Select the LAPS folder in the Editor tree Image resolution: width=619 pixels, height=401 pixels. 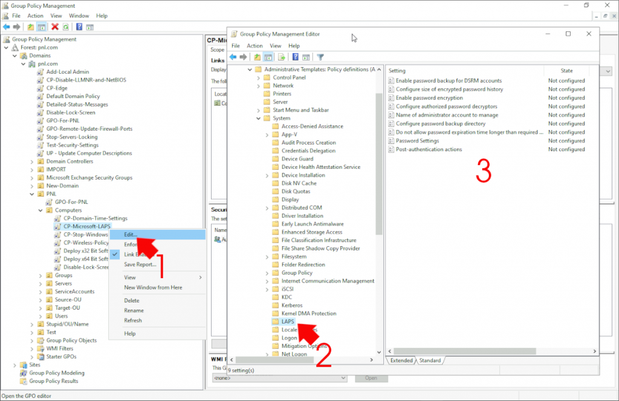[x=288, y=322]
